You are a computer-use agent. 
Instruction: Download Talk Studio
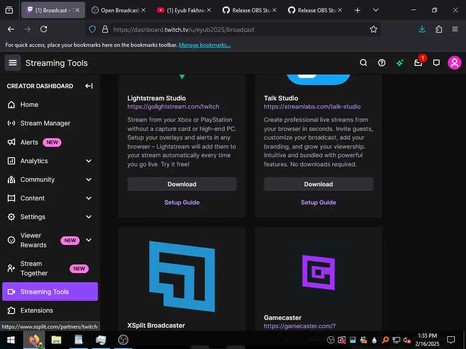pyautogui.click(x=318, y=184)
